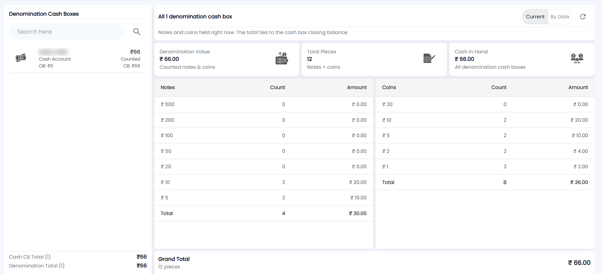The width and height of the screenshot is (602, 274).
Task: Click the ₹ 500 note row
Action: (x=264, y=104)
